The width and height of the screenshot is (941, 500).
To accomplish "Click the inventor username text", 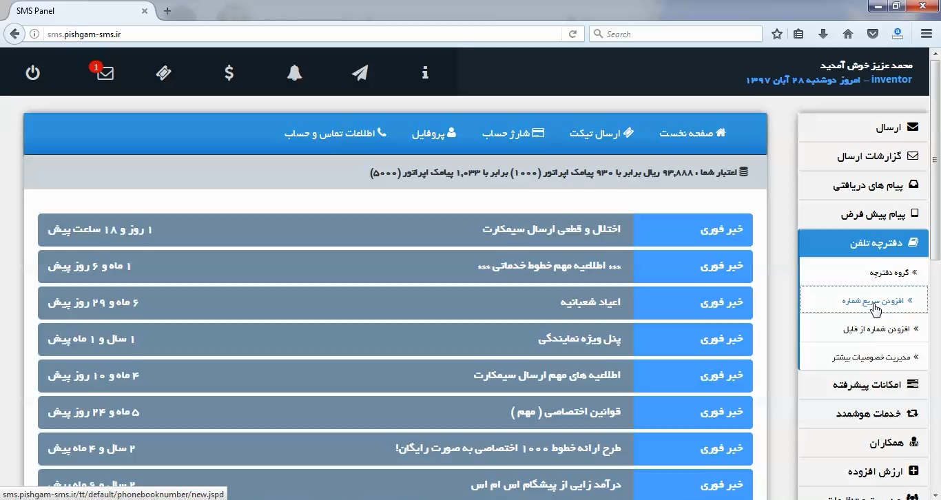I will 891,79.
